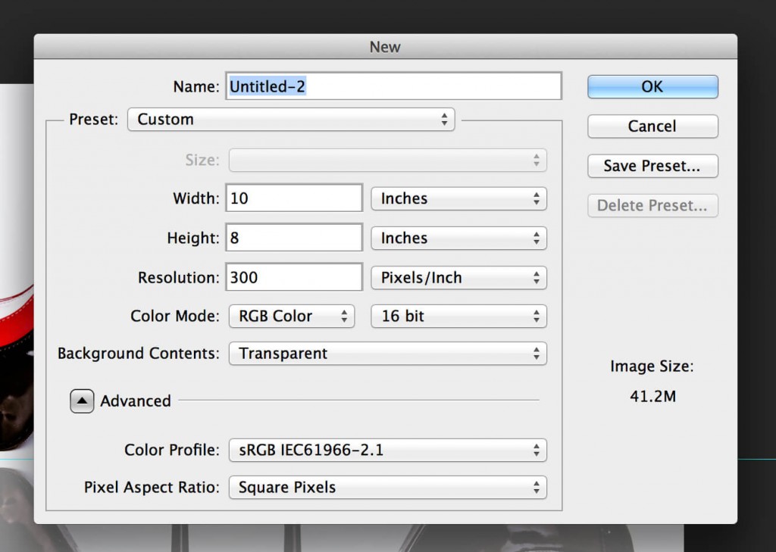Open the Preset dropdown set to Custom

291,119
